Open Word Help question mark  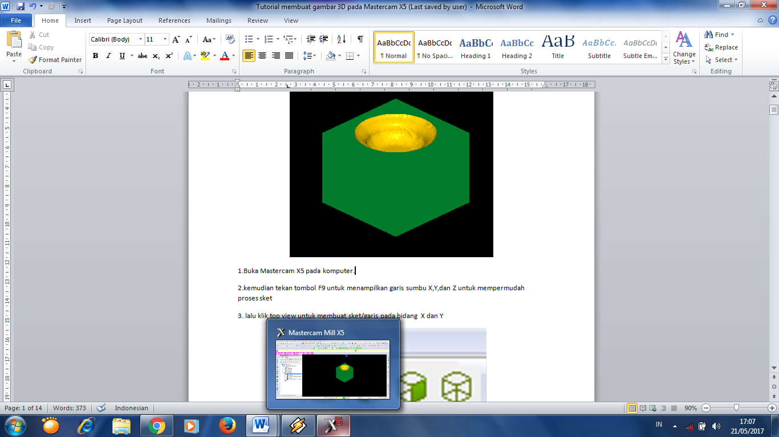click(x=772, y=20)
